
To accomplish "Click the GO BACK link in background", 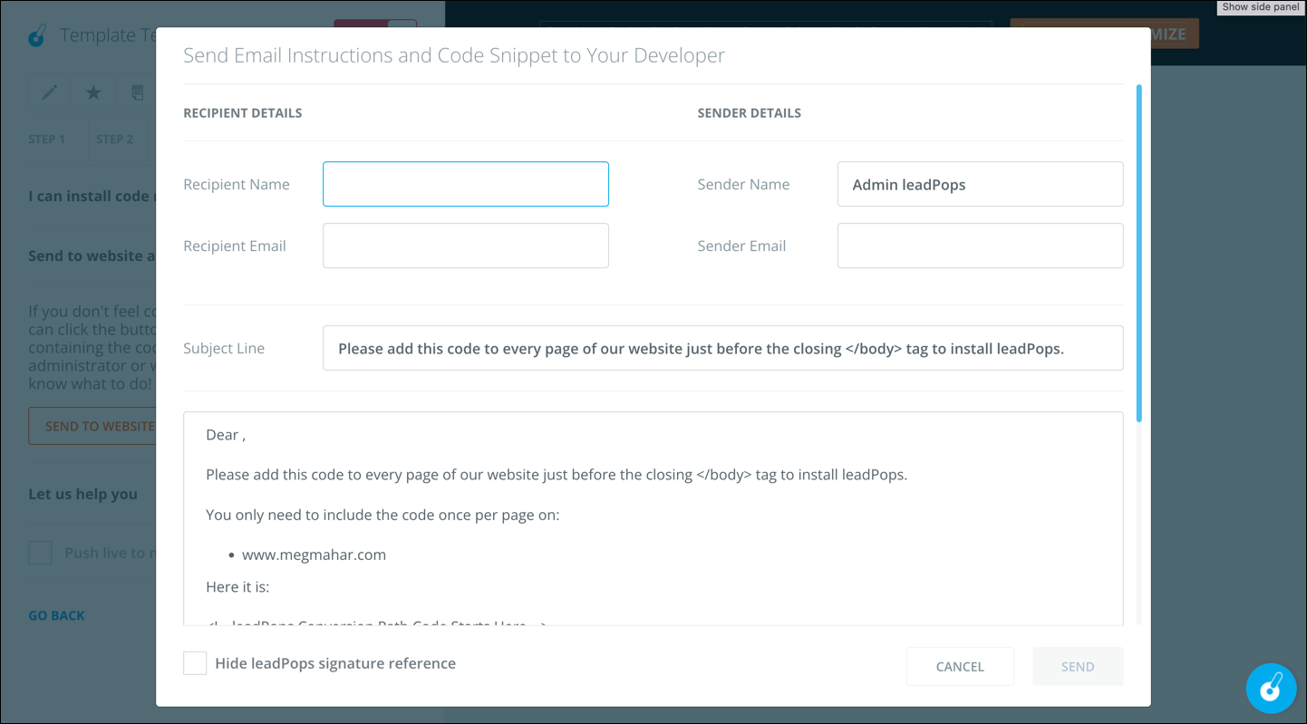I will [56, 615].
